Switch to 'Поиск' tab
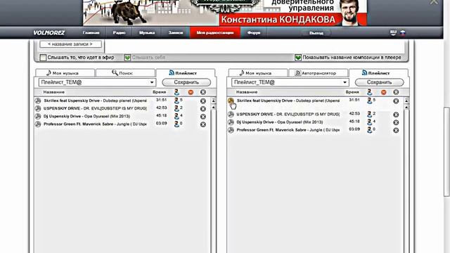Screen dimensions: 450x253 click(x=125, y=73)
